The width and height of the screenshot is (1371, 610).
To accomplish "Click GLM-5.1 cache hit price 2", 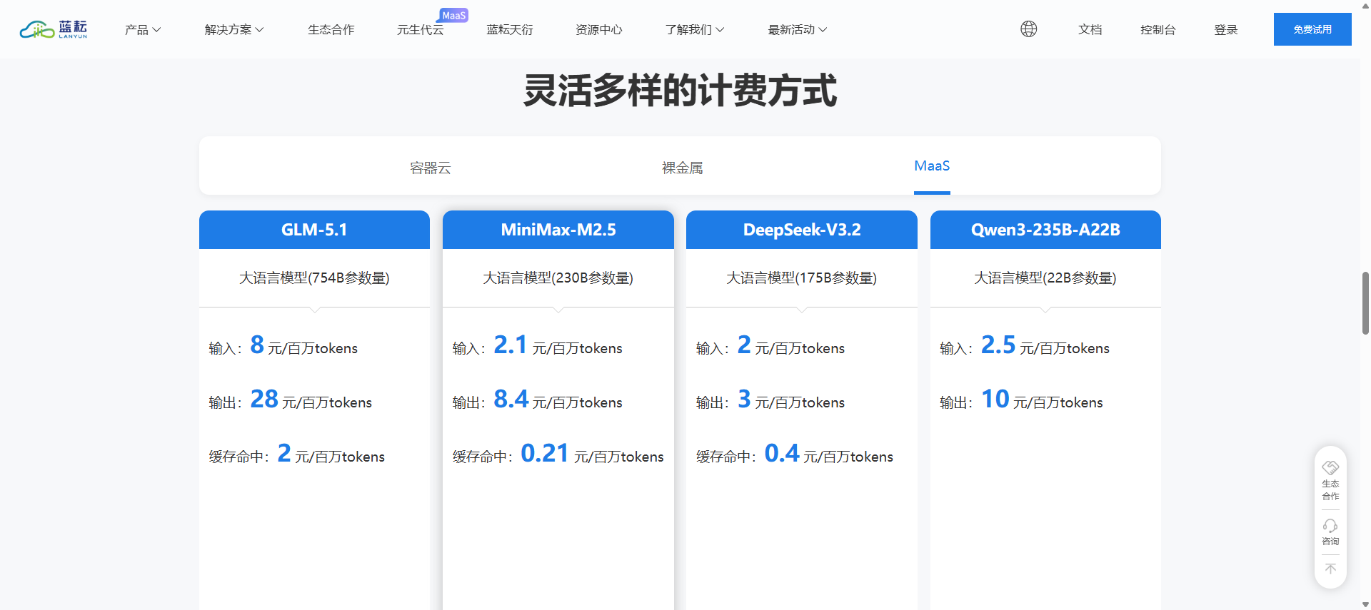I will [284, 453].
